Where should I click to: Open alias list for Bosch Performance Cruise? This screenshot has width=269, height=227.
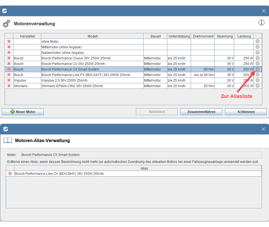[258, 58]
